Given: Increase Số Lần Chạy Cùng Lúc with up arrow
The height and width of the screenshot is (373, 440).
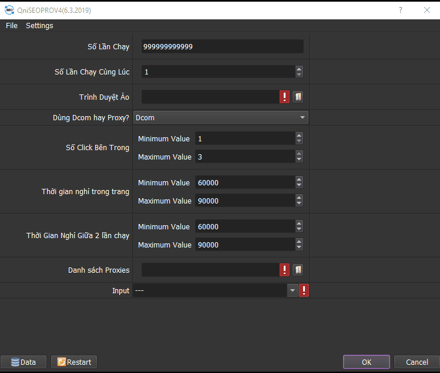Looking at the screenshot, I should [299, 69].
